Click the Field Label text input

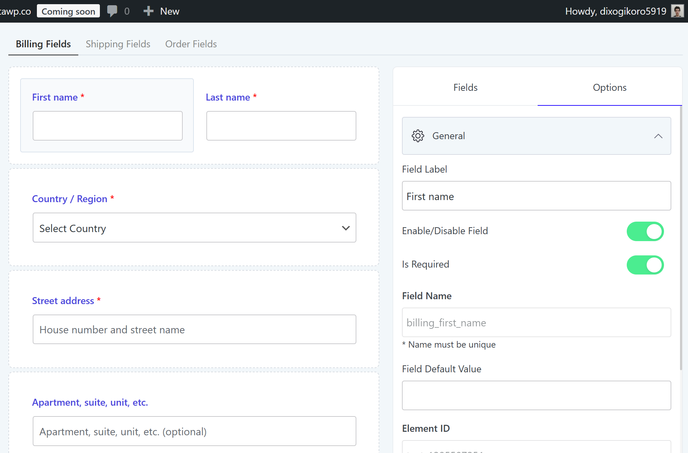click(536, 196)
